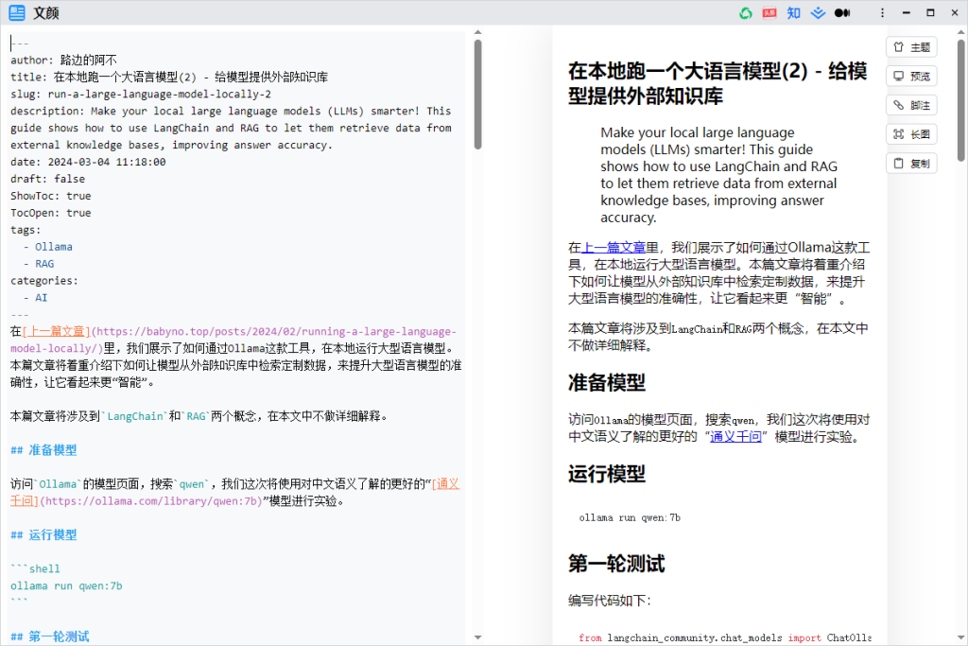Image resolution: width=968 pixels, height=646 pixels.
Task: Click the '- RAG' tag line in editor
Action: tap(38, 264)
